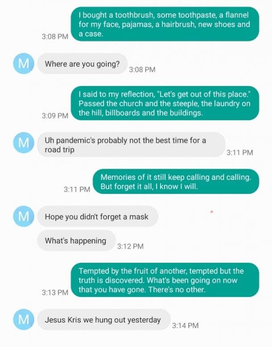Tap the 3:08 PM timestamp of the toothbrush message
272x347 pixels.
55,37
